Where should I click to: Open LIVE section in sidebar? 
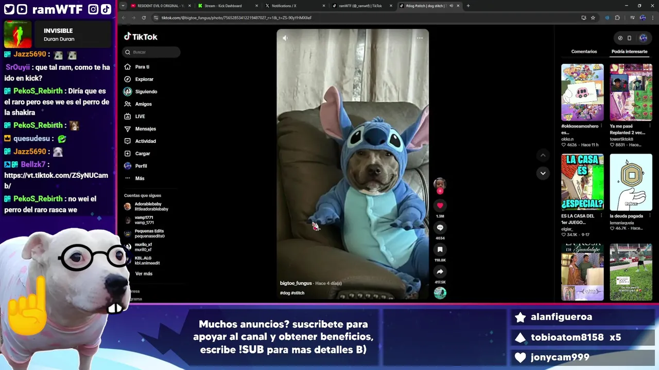135,116
